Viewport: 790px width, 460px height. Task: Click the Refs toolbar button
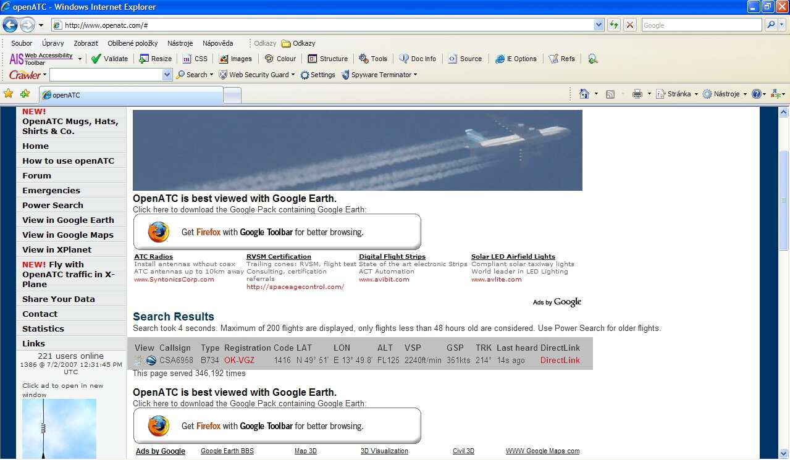[x=562, y=59]
